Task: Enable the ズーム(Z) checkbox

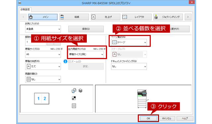Action: pyautogui.click(x=70, y=62)
